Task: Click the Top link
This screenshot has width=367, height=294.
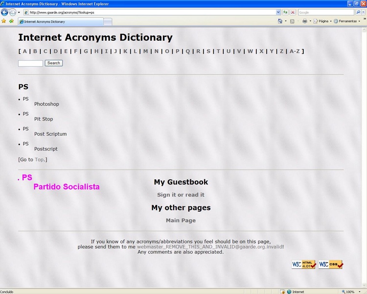Action: 39,160
